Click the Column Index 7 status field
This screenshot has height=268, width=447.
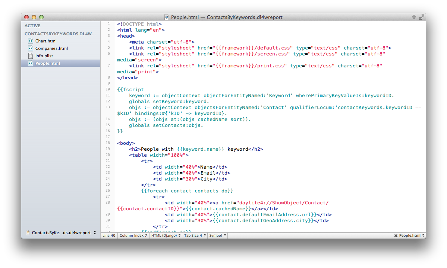point(133,236)
